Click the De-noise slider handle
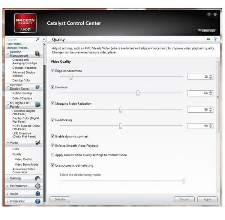 click(138, 93)
